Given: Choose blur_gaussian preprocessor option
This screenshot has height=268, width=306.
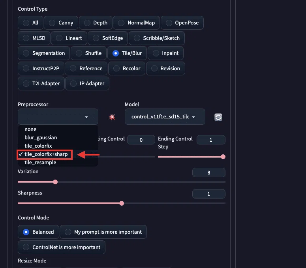Looking at the screenshot, I should pos(58,137).
